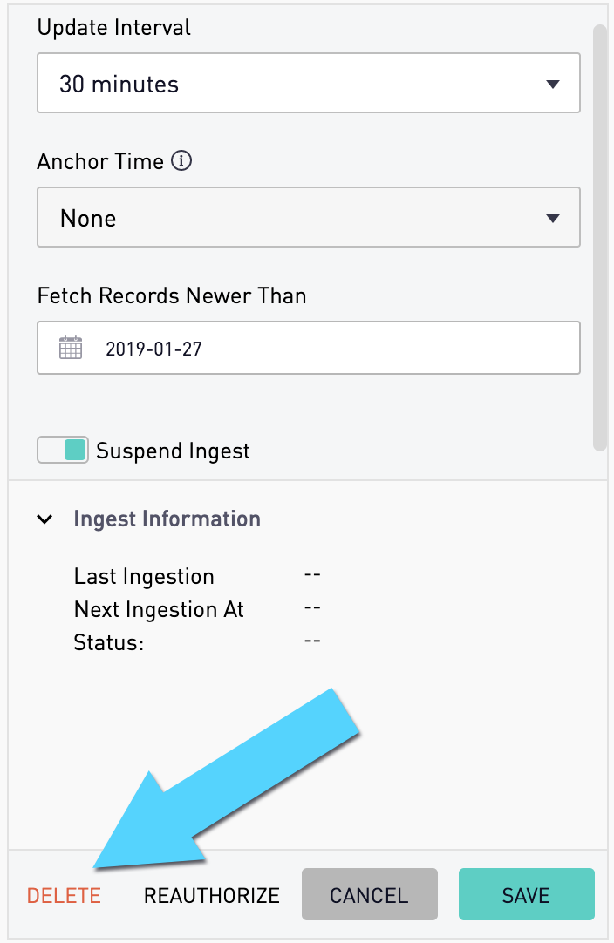Screen dimensions: 614x943
Task: Click the REAUTHORIZE button
Action: (x=211, y=895)
